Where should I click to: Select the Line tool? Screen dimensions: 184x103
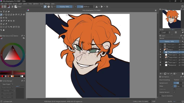pyautogui.click(x=4, y=15)
